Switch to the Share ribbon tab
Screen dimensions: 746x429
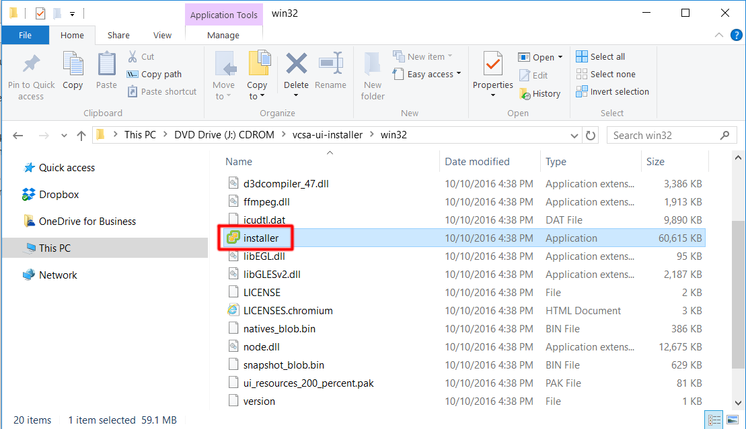(118, 35)
